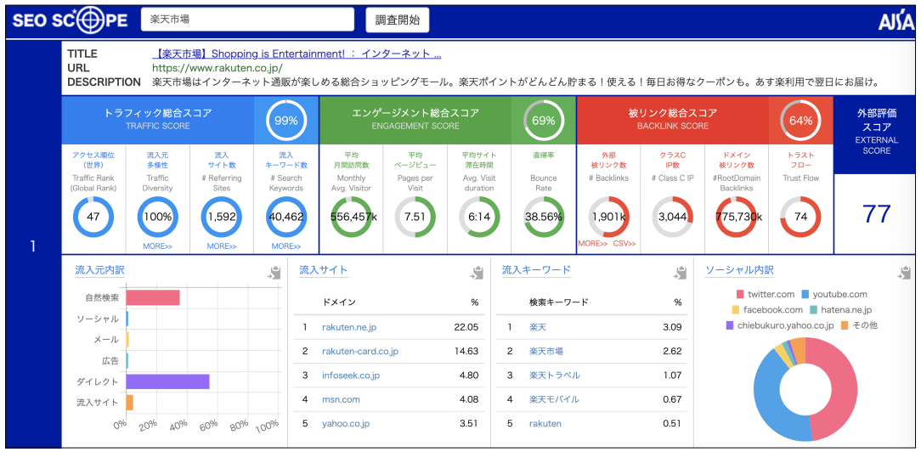Click the keyword 楽天 in row 1
921x452 pixels.
[x=538, y=327]
